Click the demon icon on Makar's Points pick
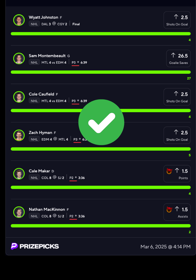Screen dimensions: 196x280 click(x=169, y=171)
